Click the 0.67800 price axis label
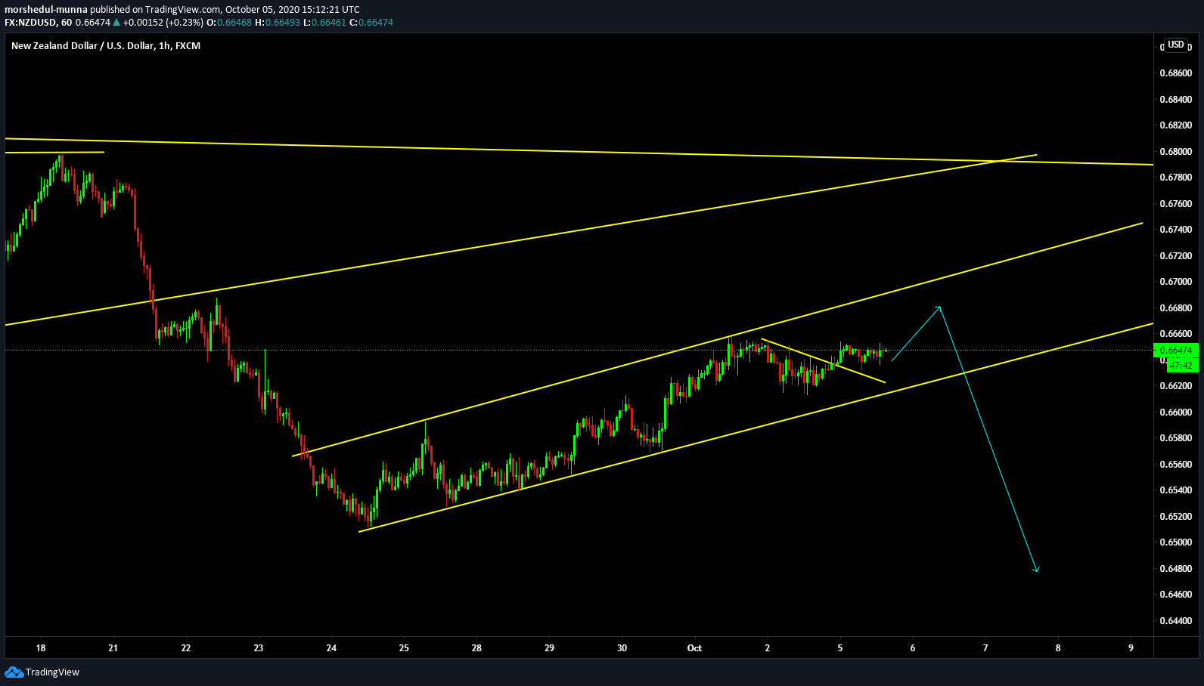 (x=1175, y=178)
